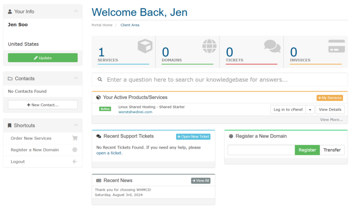Collapse the Shortcuts panel chevron
This screenshot has width=358, height=210.
(x=76, y=125)
